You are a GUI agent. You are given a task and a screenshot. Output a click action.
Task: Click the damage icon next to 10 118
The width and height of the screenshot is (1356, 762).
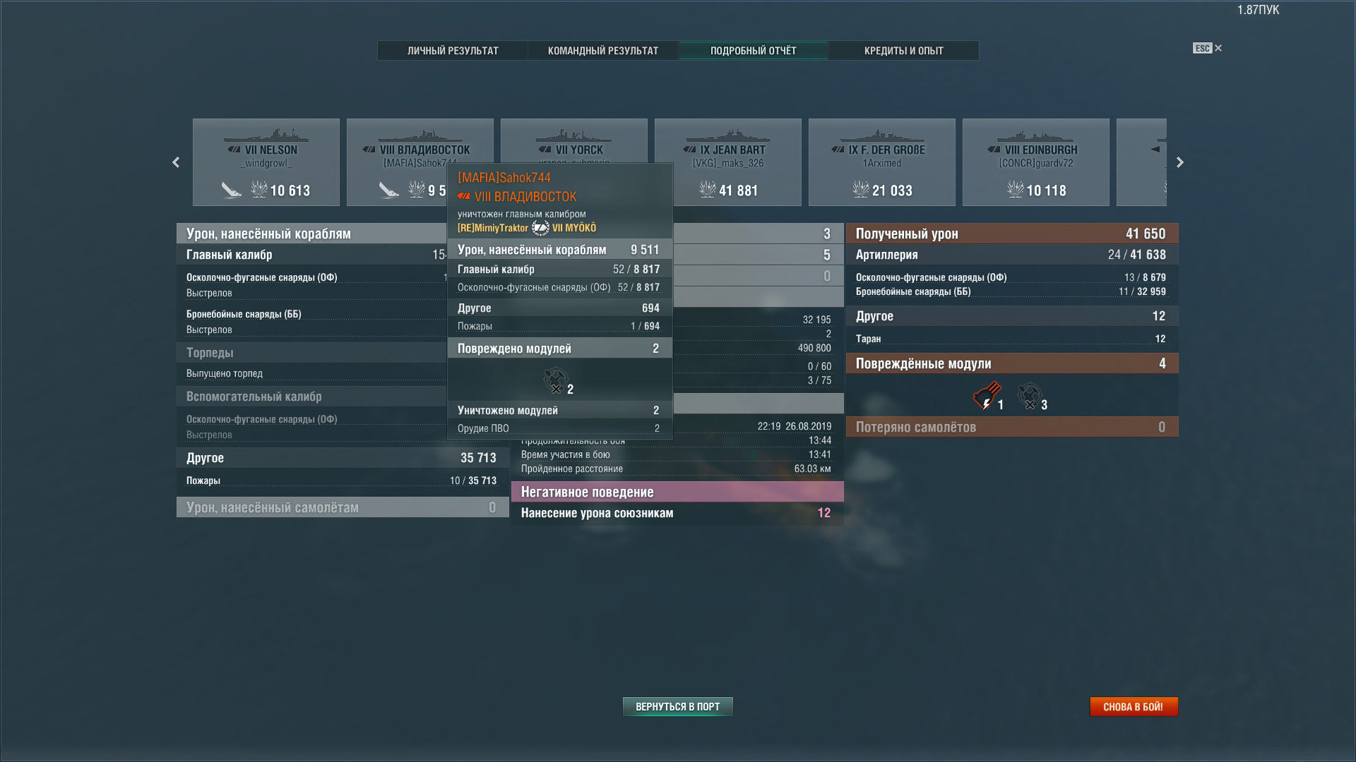coord(1015,189)
